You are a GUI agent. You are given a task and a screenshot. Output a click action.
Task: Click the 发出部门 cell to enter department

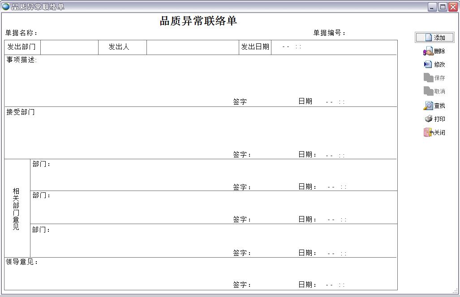[x=69, y=47]
